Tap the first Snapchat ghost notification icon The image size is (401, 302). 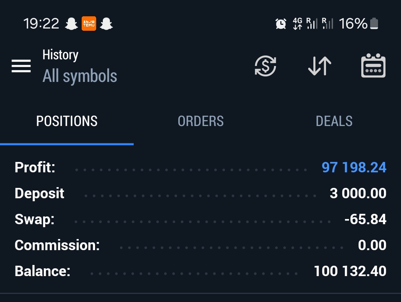coord(71,24)
